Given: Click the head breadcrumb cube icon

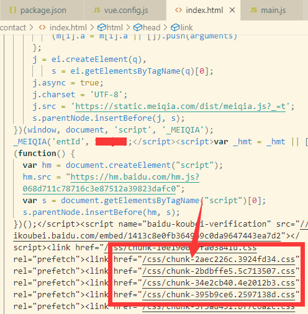Looking at the screenshot, I should click(138, 27).
